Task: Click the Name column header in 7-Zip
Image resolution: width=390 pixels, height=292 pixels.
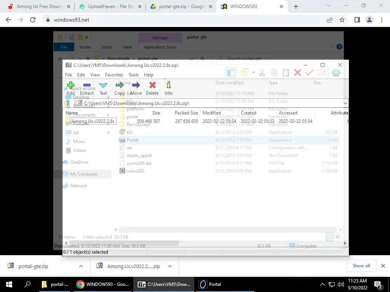Action: click(72, 113)
